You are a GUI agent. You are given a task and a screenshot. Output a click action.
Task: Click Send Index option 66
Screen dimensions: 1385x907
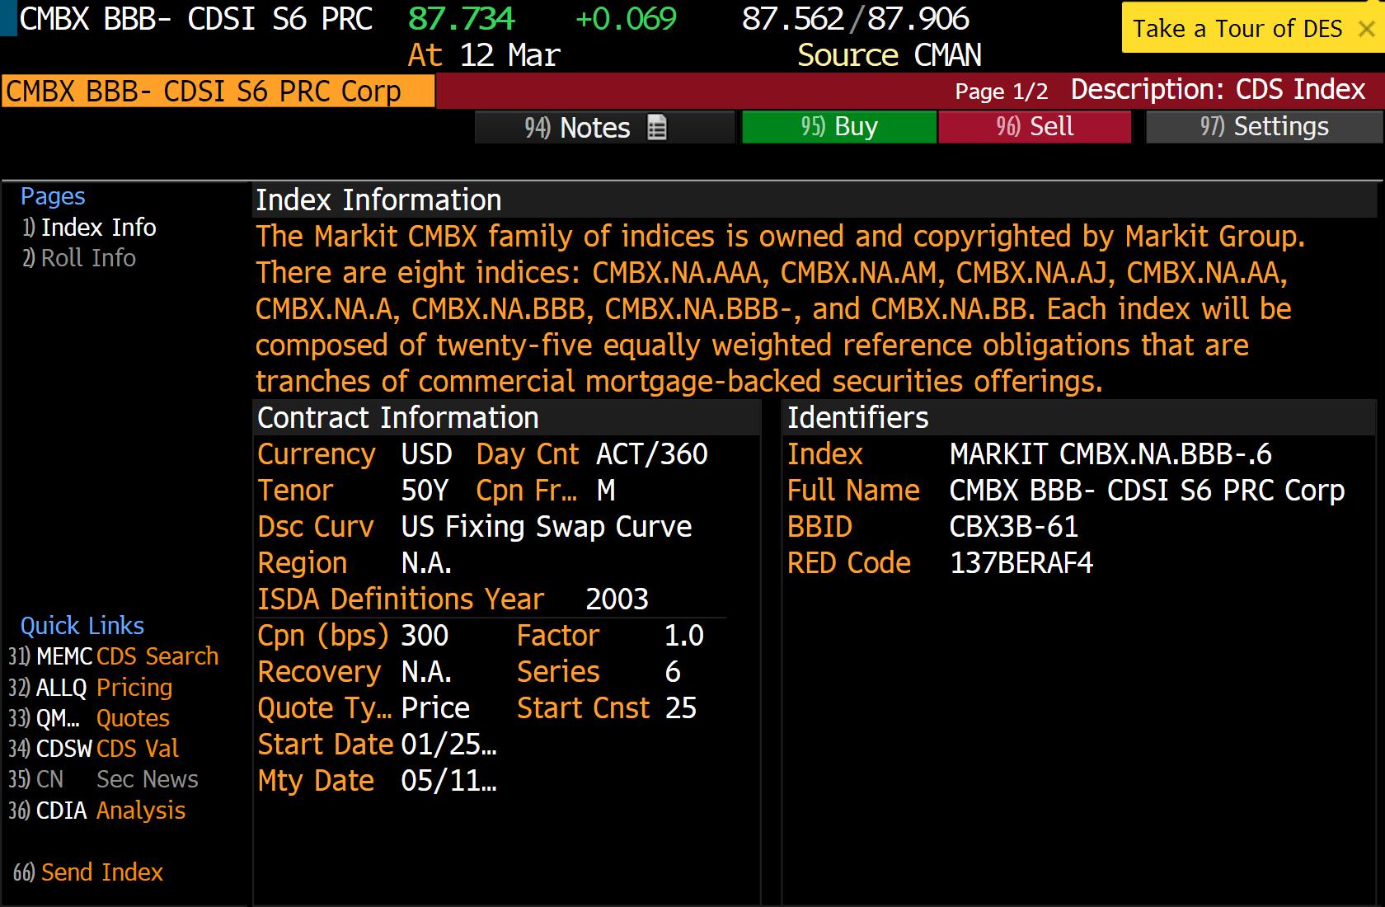88,872
